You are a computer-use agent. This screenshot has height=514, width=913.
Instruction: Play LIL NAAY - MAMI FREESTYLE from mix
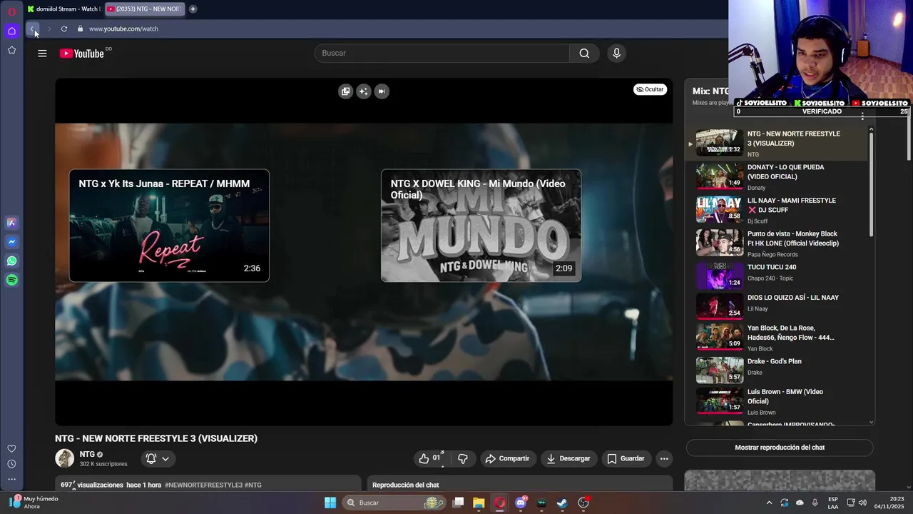[777, 210]
